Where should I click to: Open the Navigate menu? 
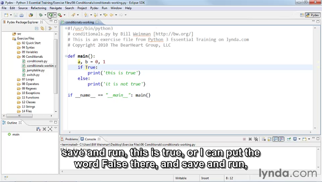(x=56, y=8)
